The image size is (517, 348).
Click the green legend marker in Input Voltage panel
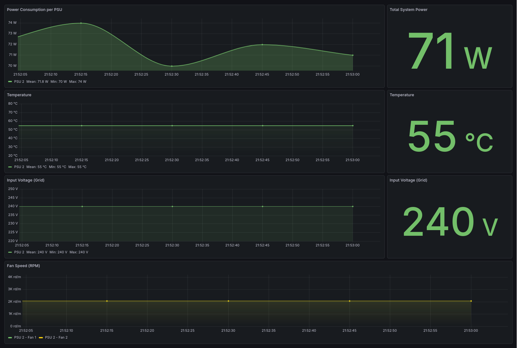10,252
